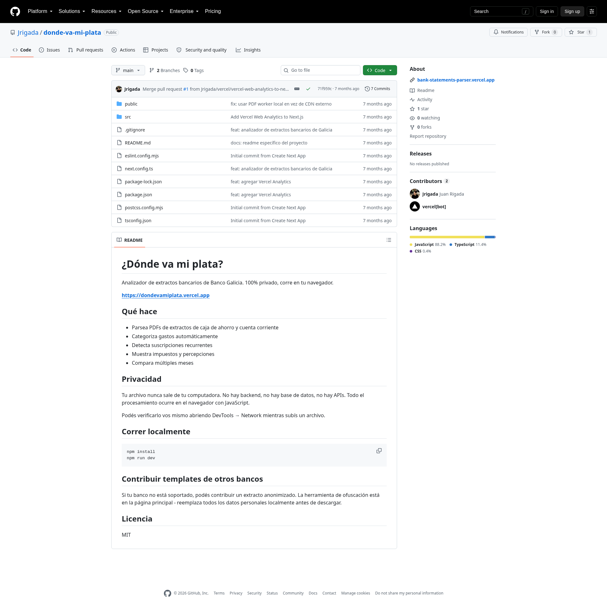Open the main branch selector dropdown
The image size is (607, 610).
coord(128,70)
